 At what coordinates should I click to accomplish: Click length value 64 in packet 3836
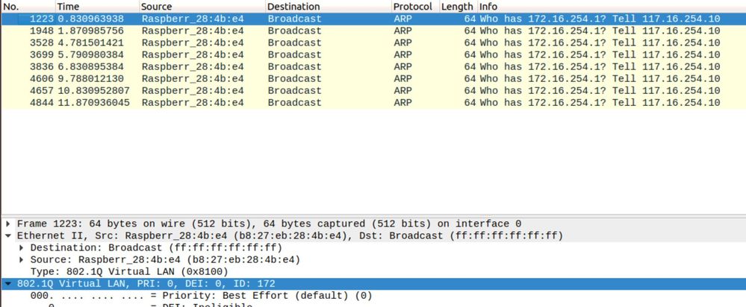tap(470, 66)
